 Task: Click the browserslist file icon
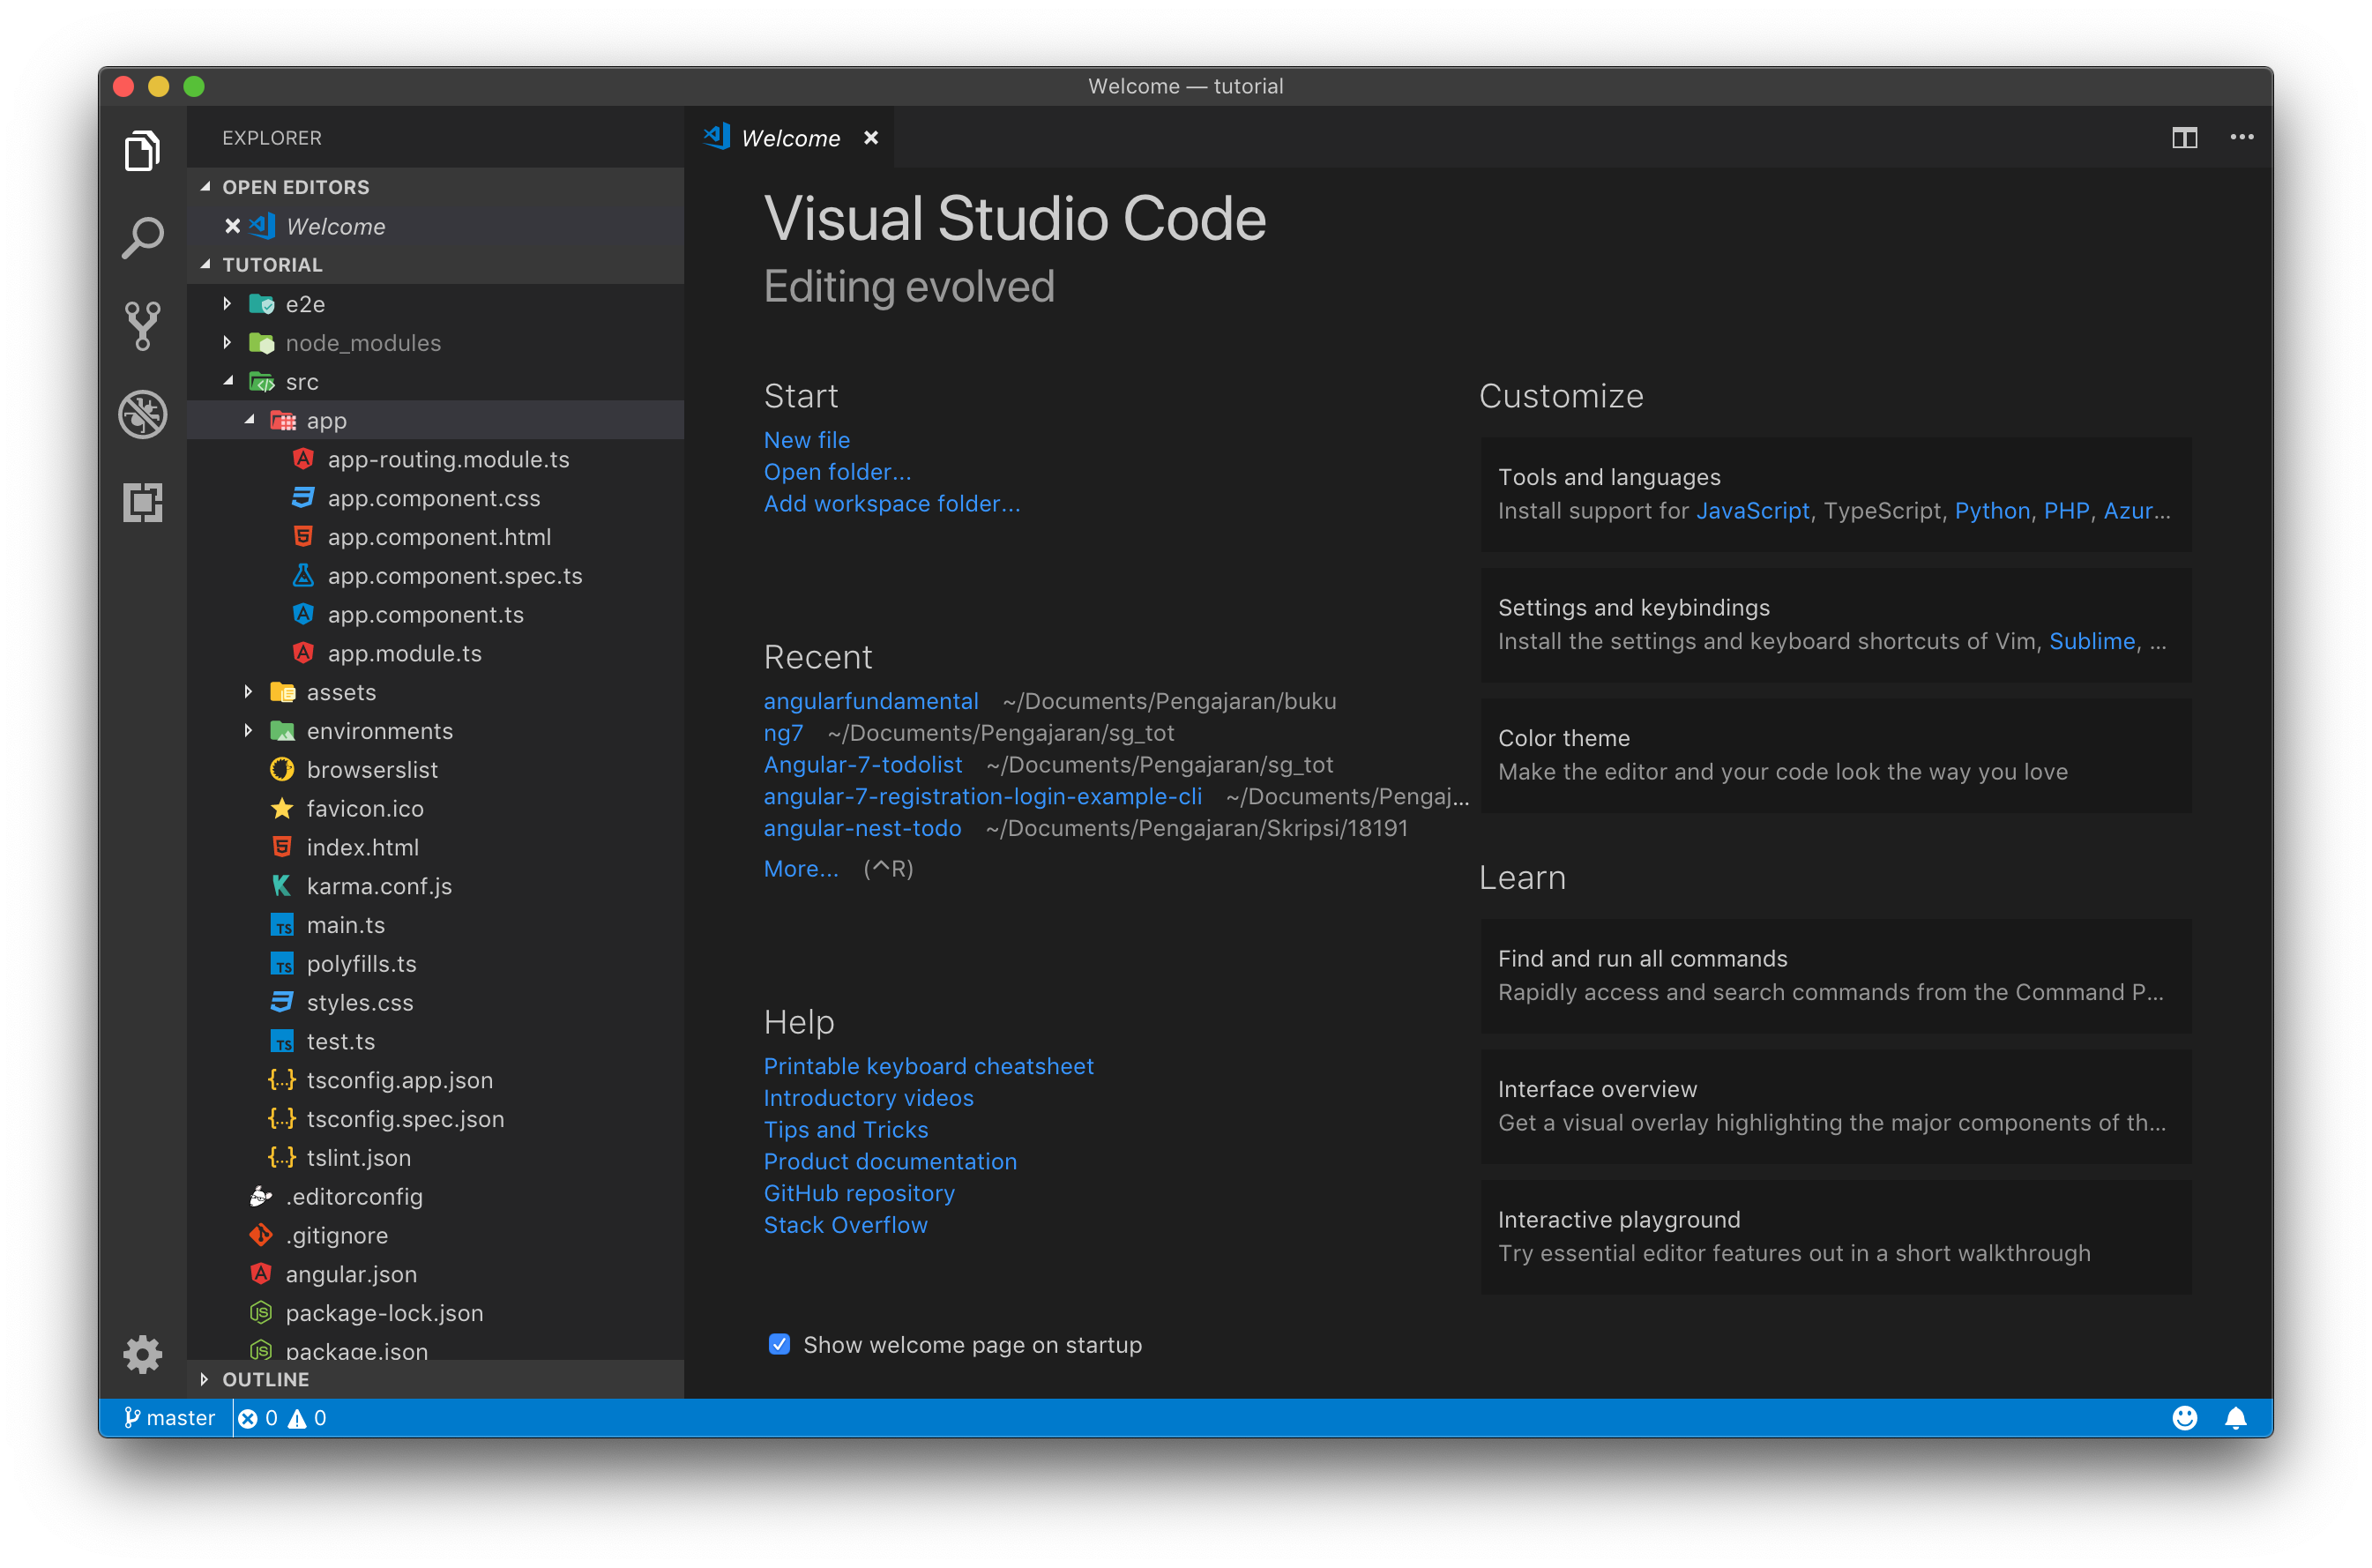[282, 770]
